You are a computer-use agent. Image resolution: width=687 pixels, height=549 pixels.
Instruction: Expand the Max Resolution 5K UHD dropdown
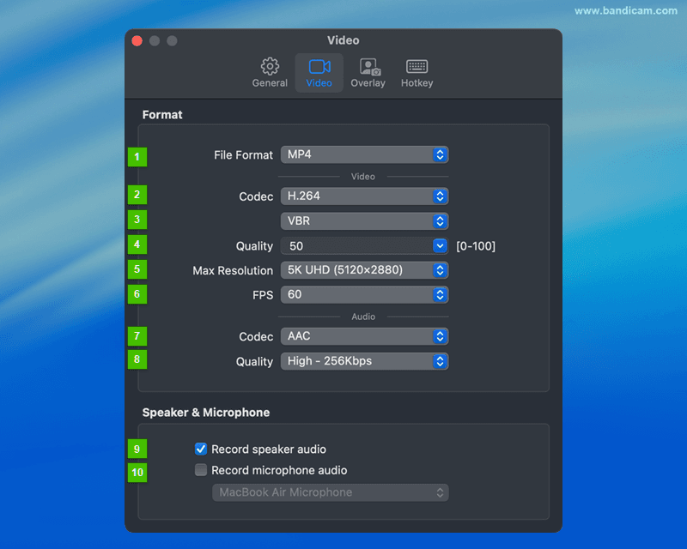click(364, 269)
